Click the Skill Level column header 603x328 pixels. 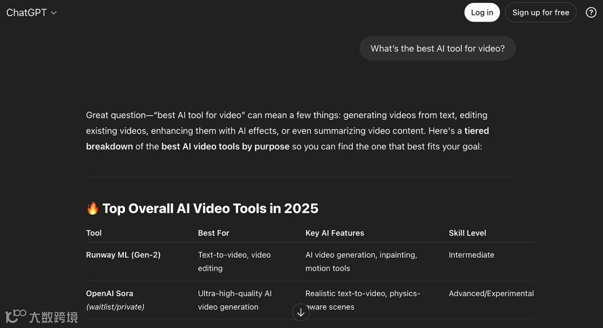(467, 233)
